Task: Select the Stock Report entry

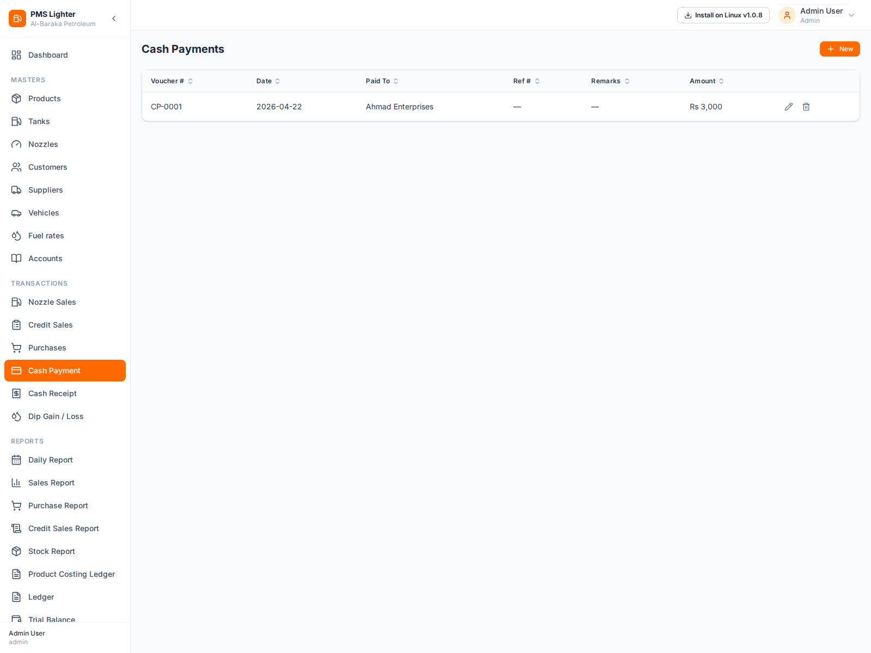Action: [65, 551]
